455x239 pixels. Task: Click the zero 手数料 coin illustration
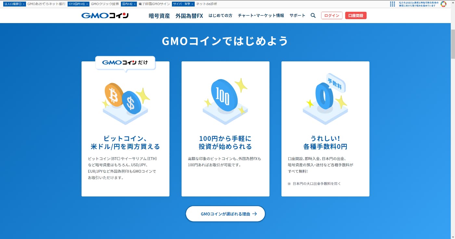(x=325, y=99)
